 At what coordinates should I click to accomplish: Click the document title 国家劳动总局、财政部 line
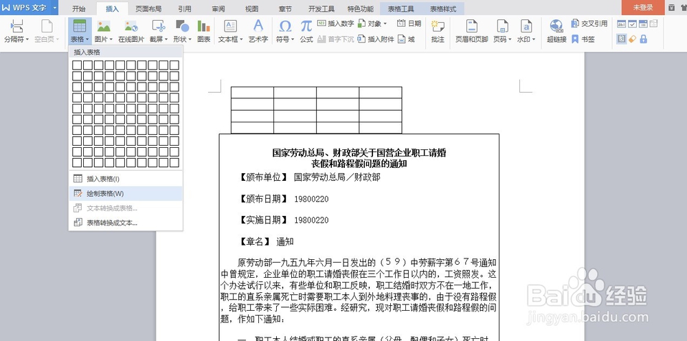point(359,153)
